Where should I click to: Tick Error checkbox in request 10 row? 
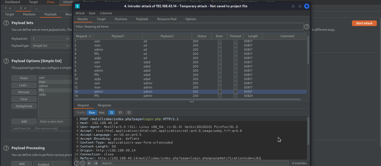[x=220, y=79]
